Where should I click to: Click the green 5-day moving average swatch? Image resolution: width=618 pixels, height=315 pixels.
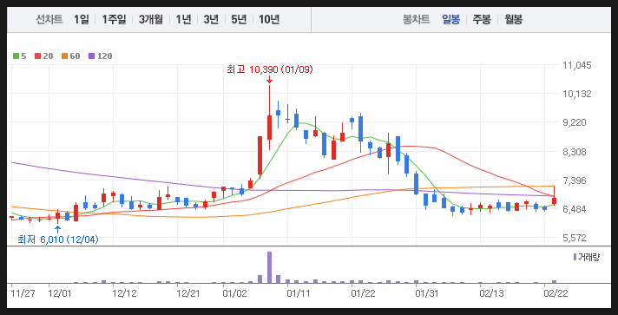coord(16,56)
